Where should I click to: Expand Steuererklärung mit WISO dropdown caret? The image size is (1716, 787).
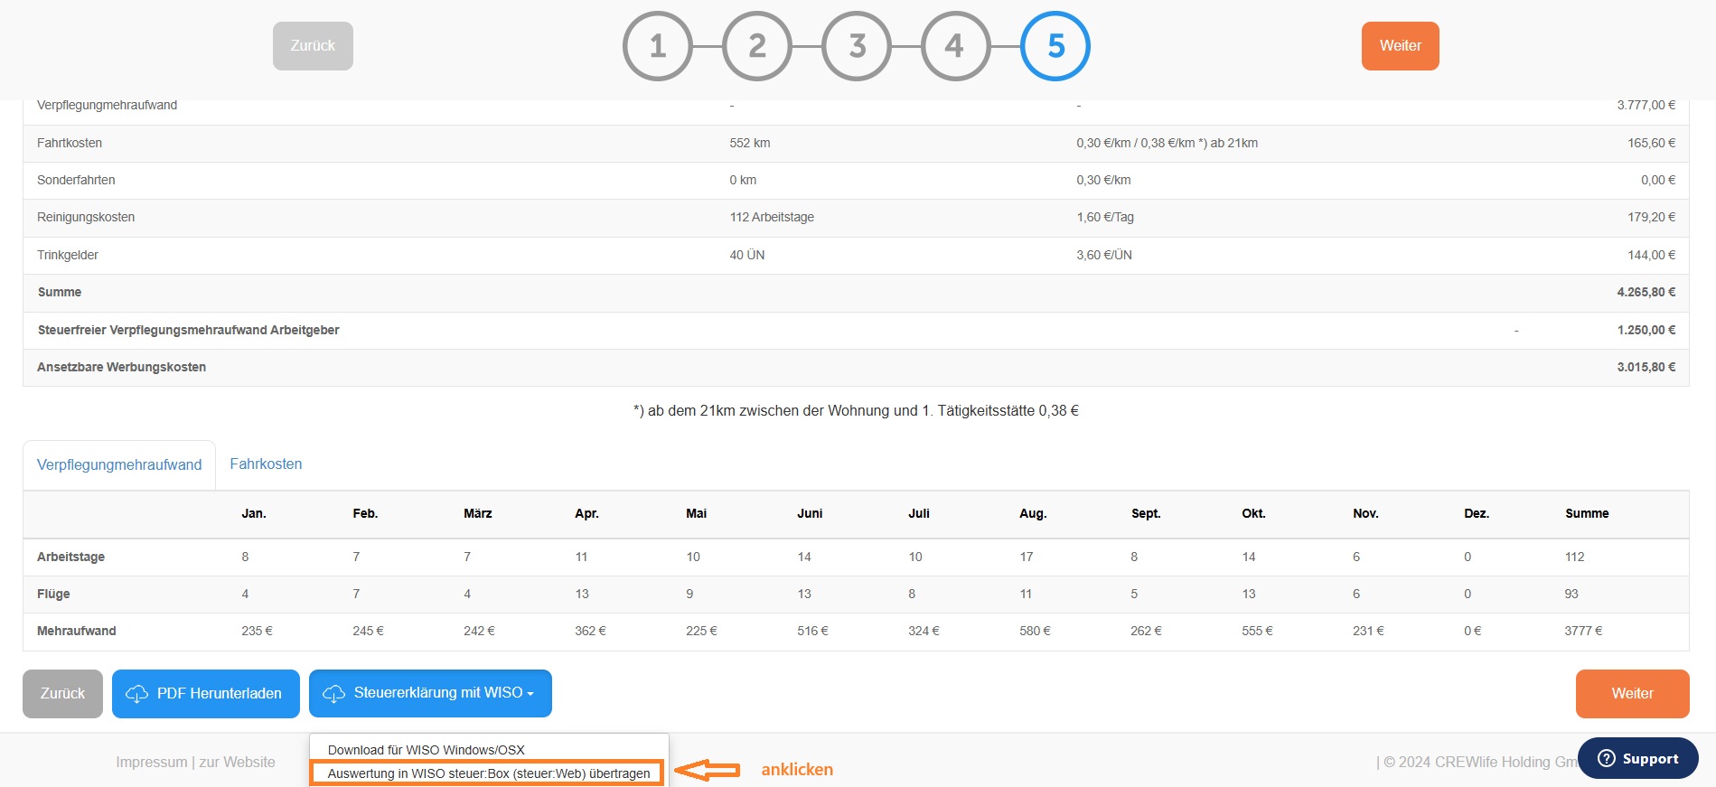[x=530, y=694]
